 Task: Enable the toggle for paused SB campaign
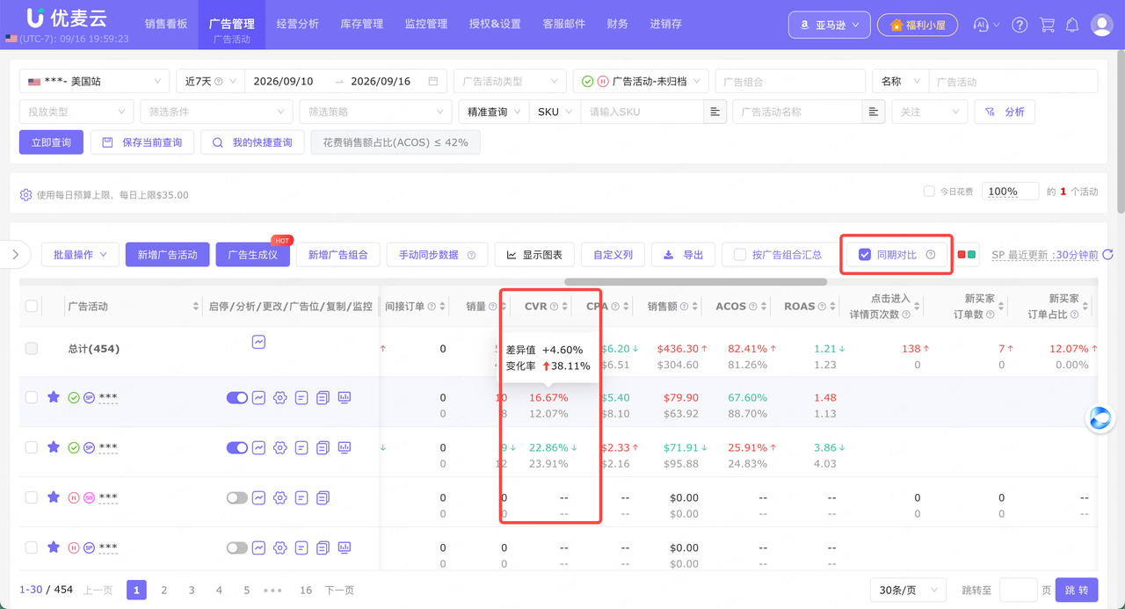coord(237,497)
